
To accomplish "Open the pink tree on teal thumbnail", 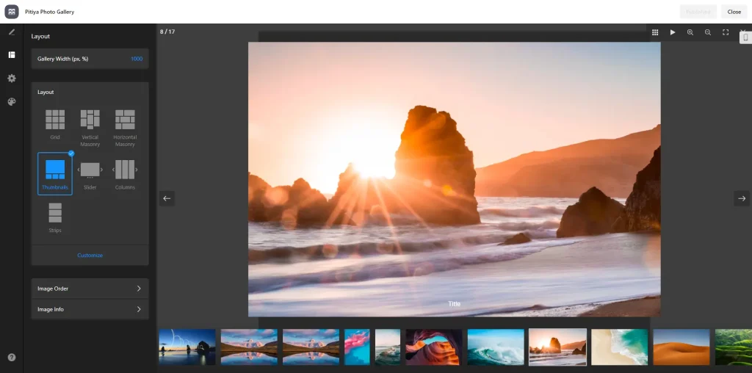I will pos(358,347).
